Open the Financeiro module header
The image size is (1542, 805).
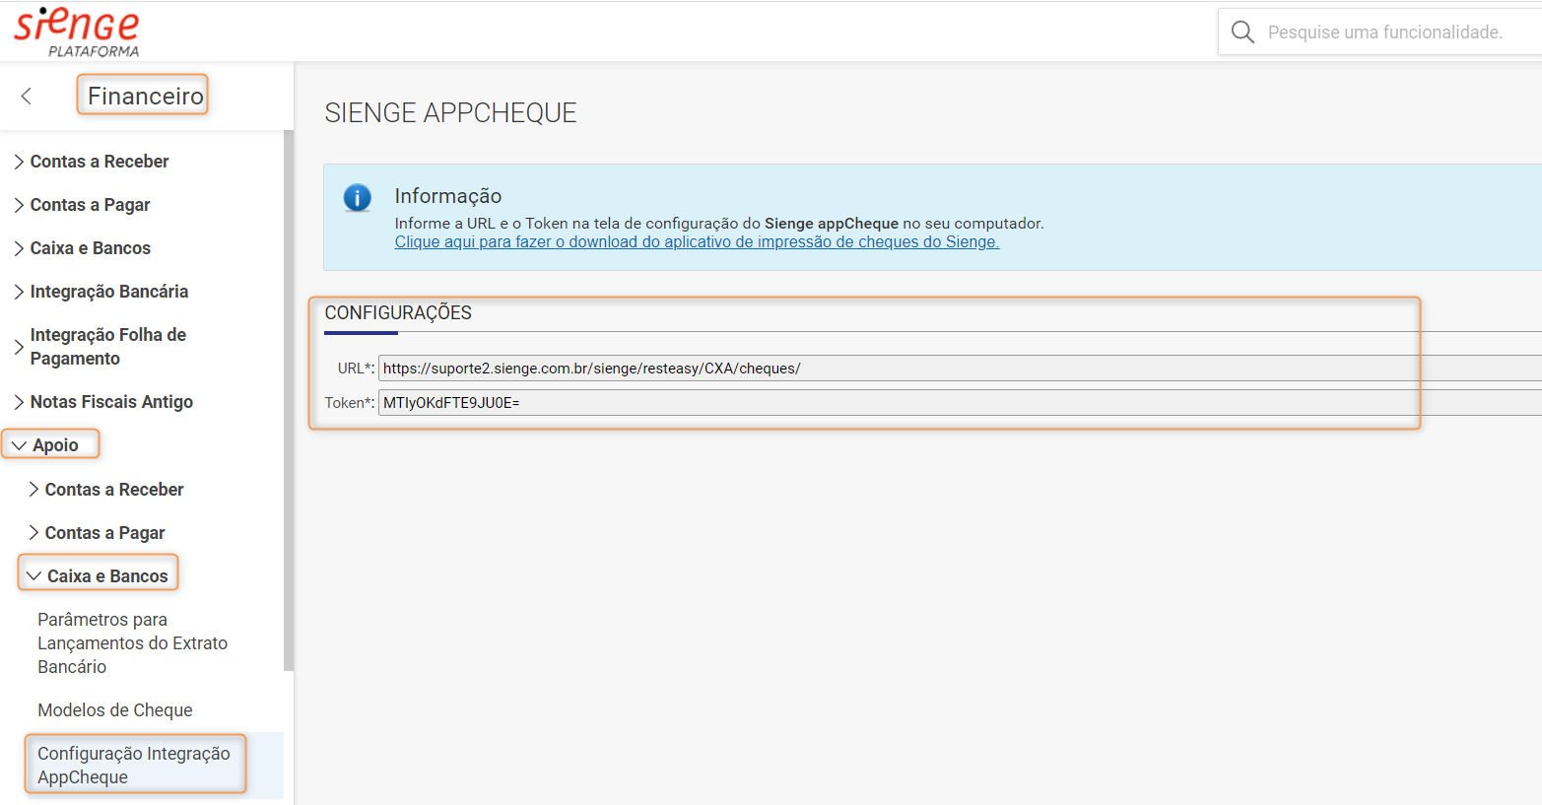click(146, 96)
